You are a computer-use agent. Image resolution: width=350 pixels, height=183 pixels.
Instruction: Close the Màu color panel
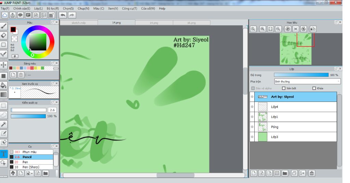point(57,22)
